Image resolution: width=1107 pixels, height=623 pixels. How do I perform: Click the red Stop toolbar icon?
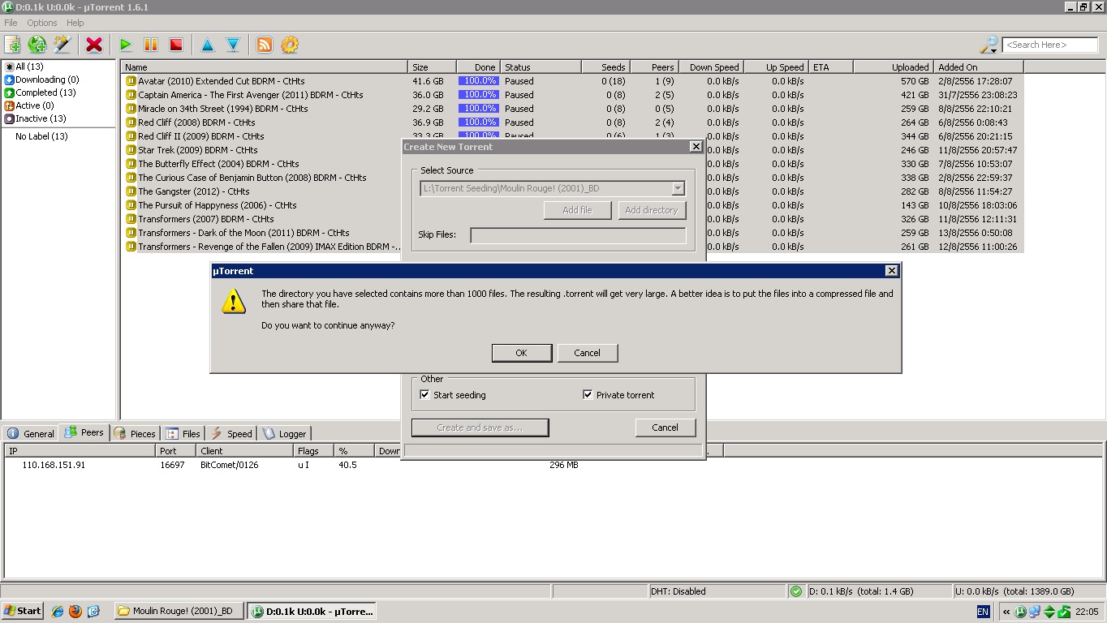pos(176,45)
